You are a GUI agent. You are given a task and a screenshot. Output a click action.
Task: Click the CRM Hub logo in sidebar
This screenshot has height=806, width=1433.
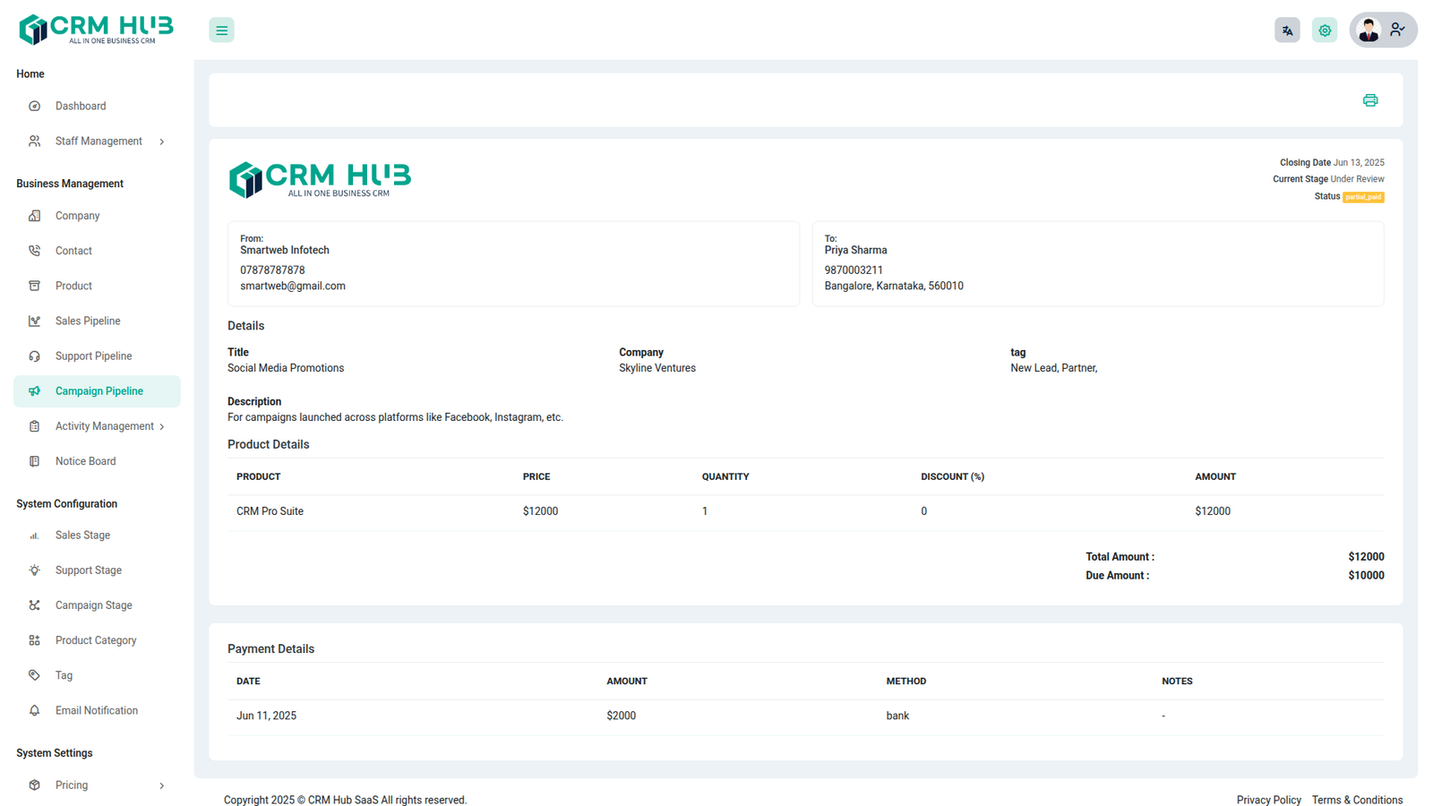[96, 30]
